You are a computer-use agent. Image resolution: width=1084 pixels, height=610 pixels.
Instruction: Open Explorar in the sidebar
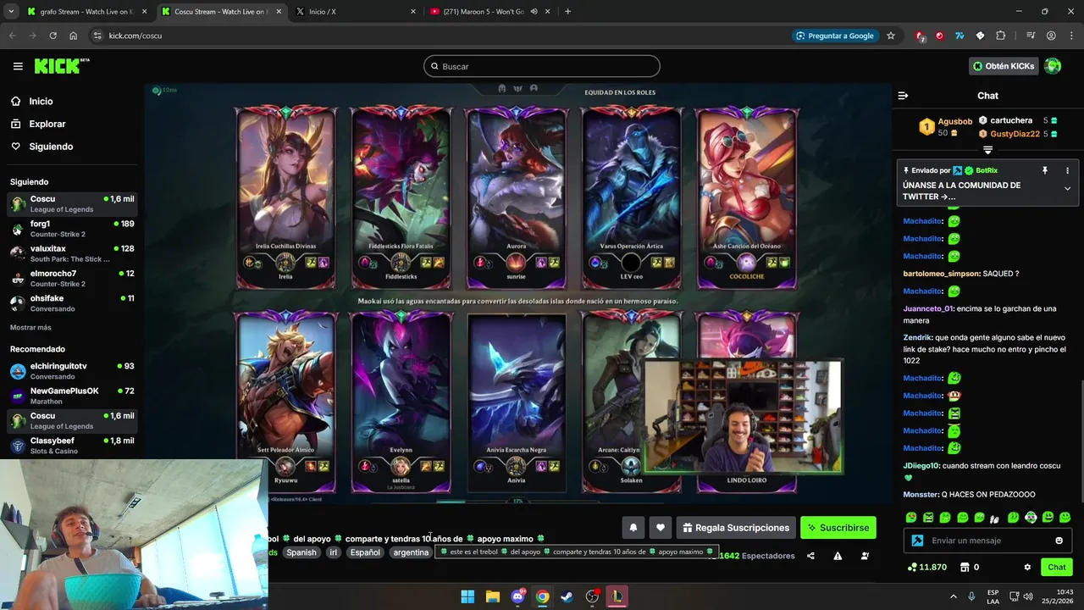point(47,124)
